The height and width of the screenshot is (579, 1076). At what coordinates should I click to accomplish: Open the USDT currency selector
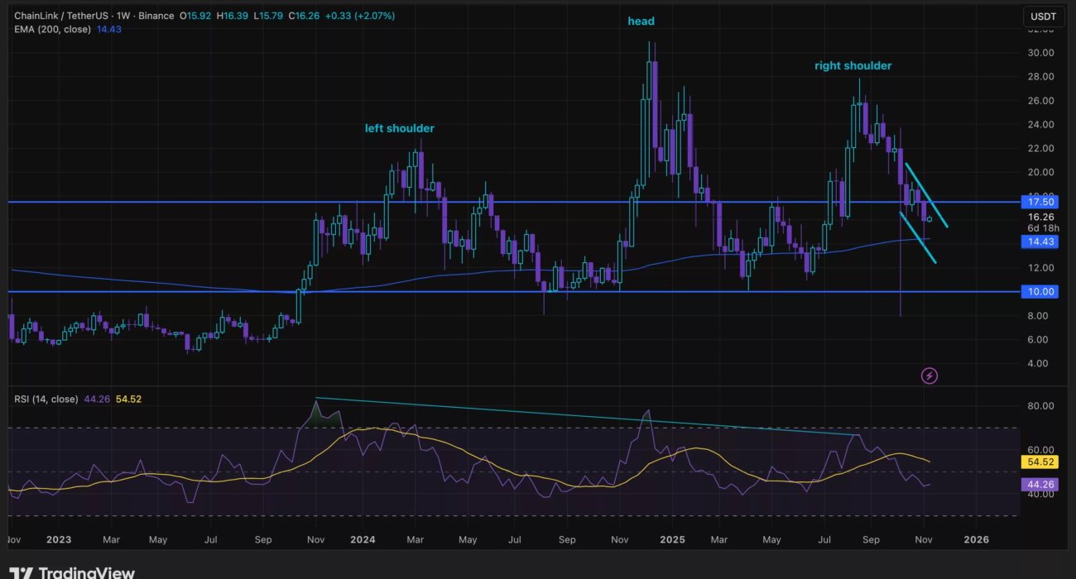[x=1044, y=17]
